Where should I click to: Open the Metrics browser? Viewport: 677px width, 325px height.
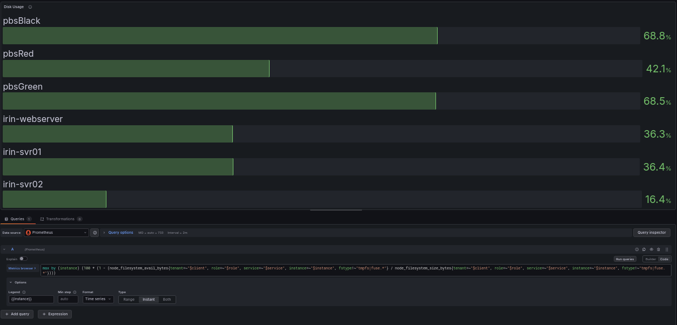[x=22, y=268]
